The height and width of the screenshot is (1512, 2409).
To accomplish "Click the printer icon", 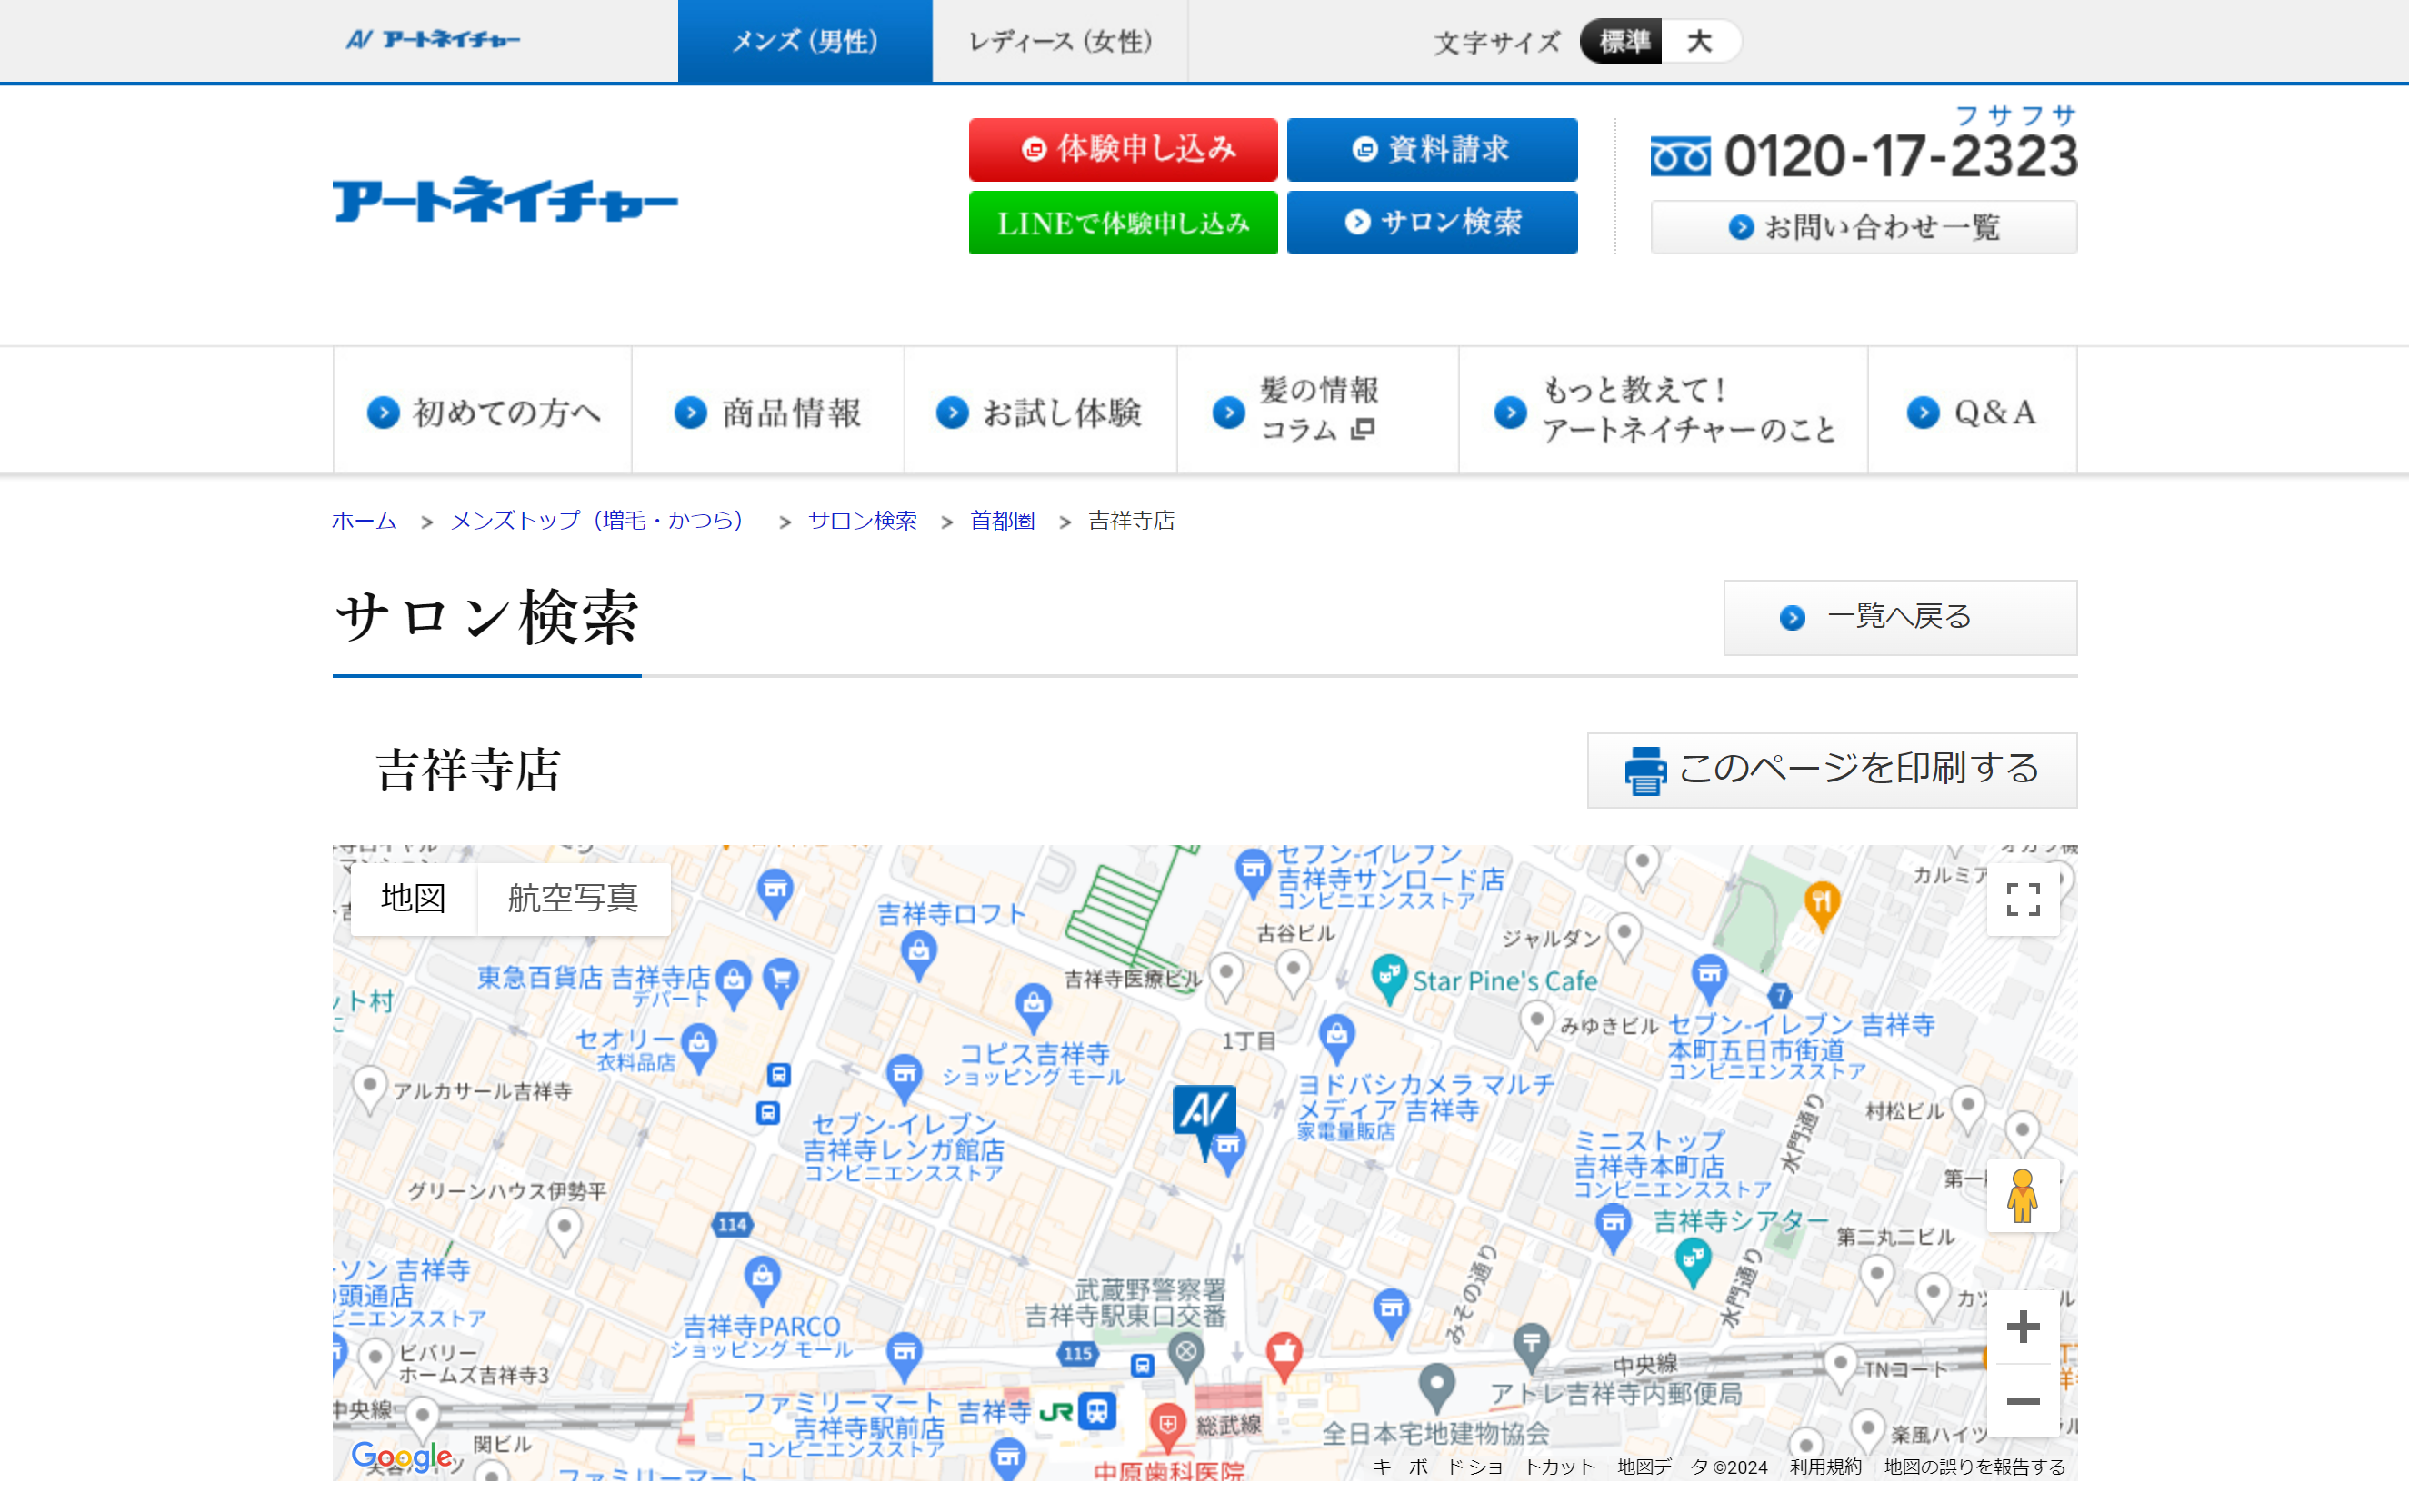I will pyautogui.click(x=1645, y=771).
